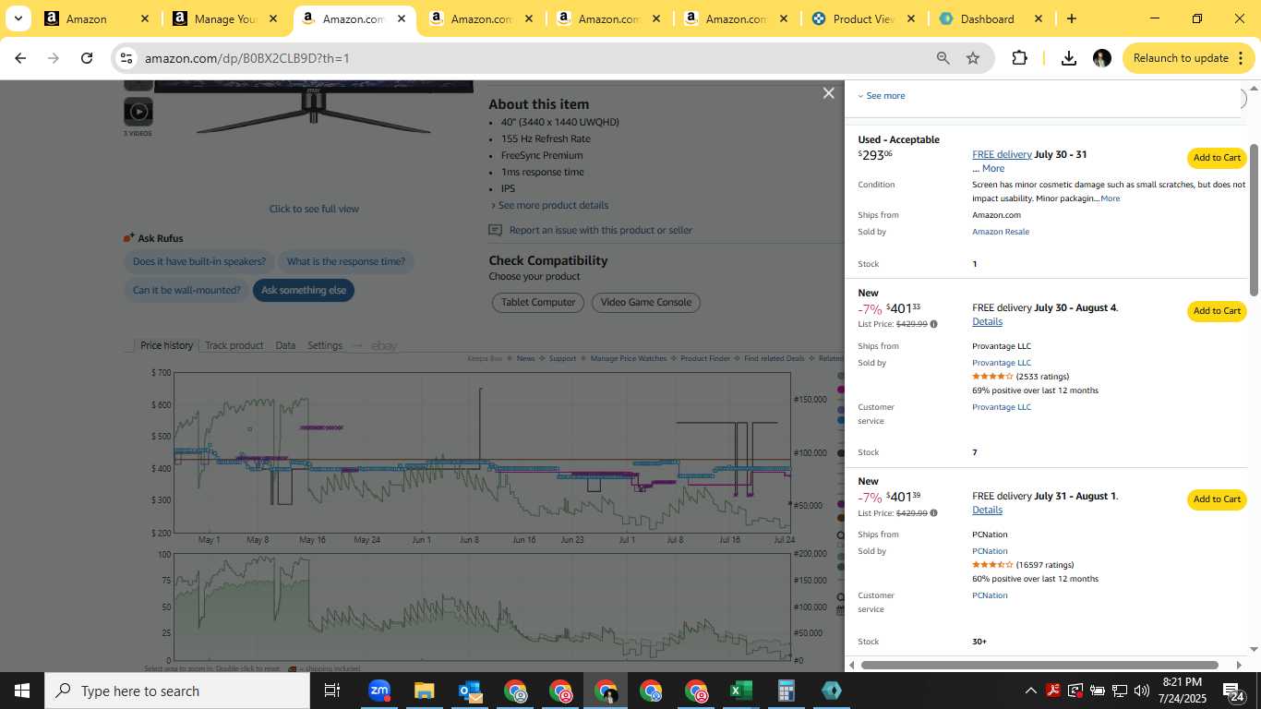1261x709 pixels.
Task: Open Details link for Provantage delivery
Action: point(987,321)
